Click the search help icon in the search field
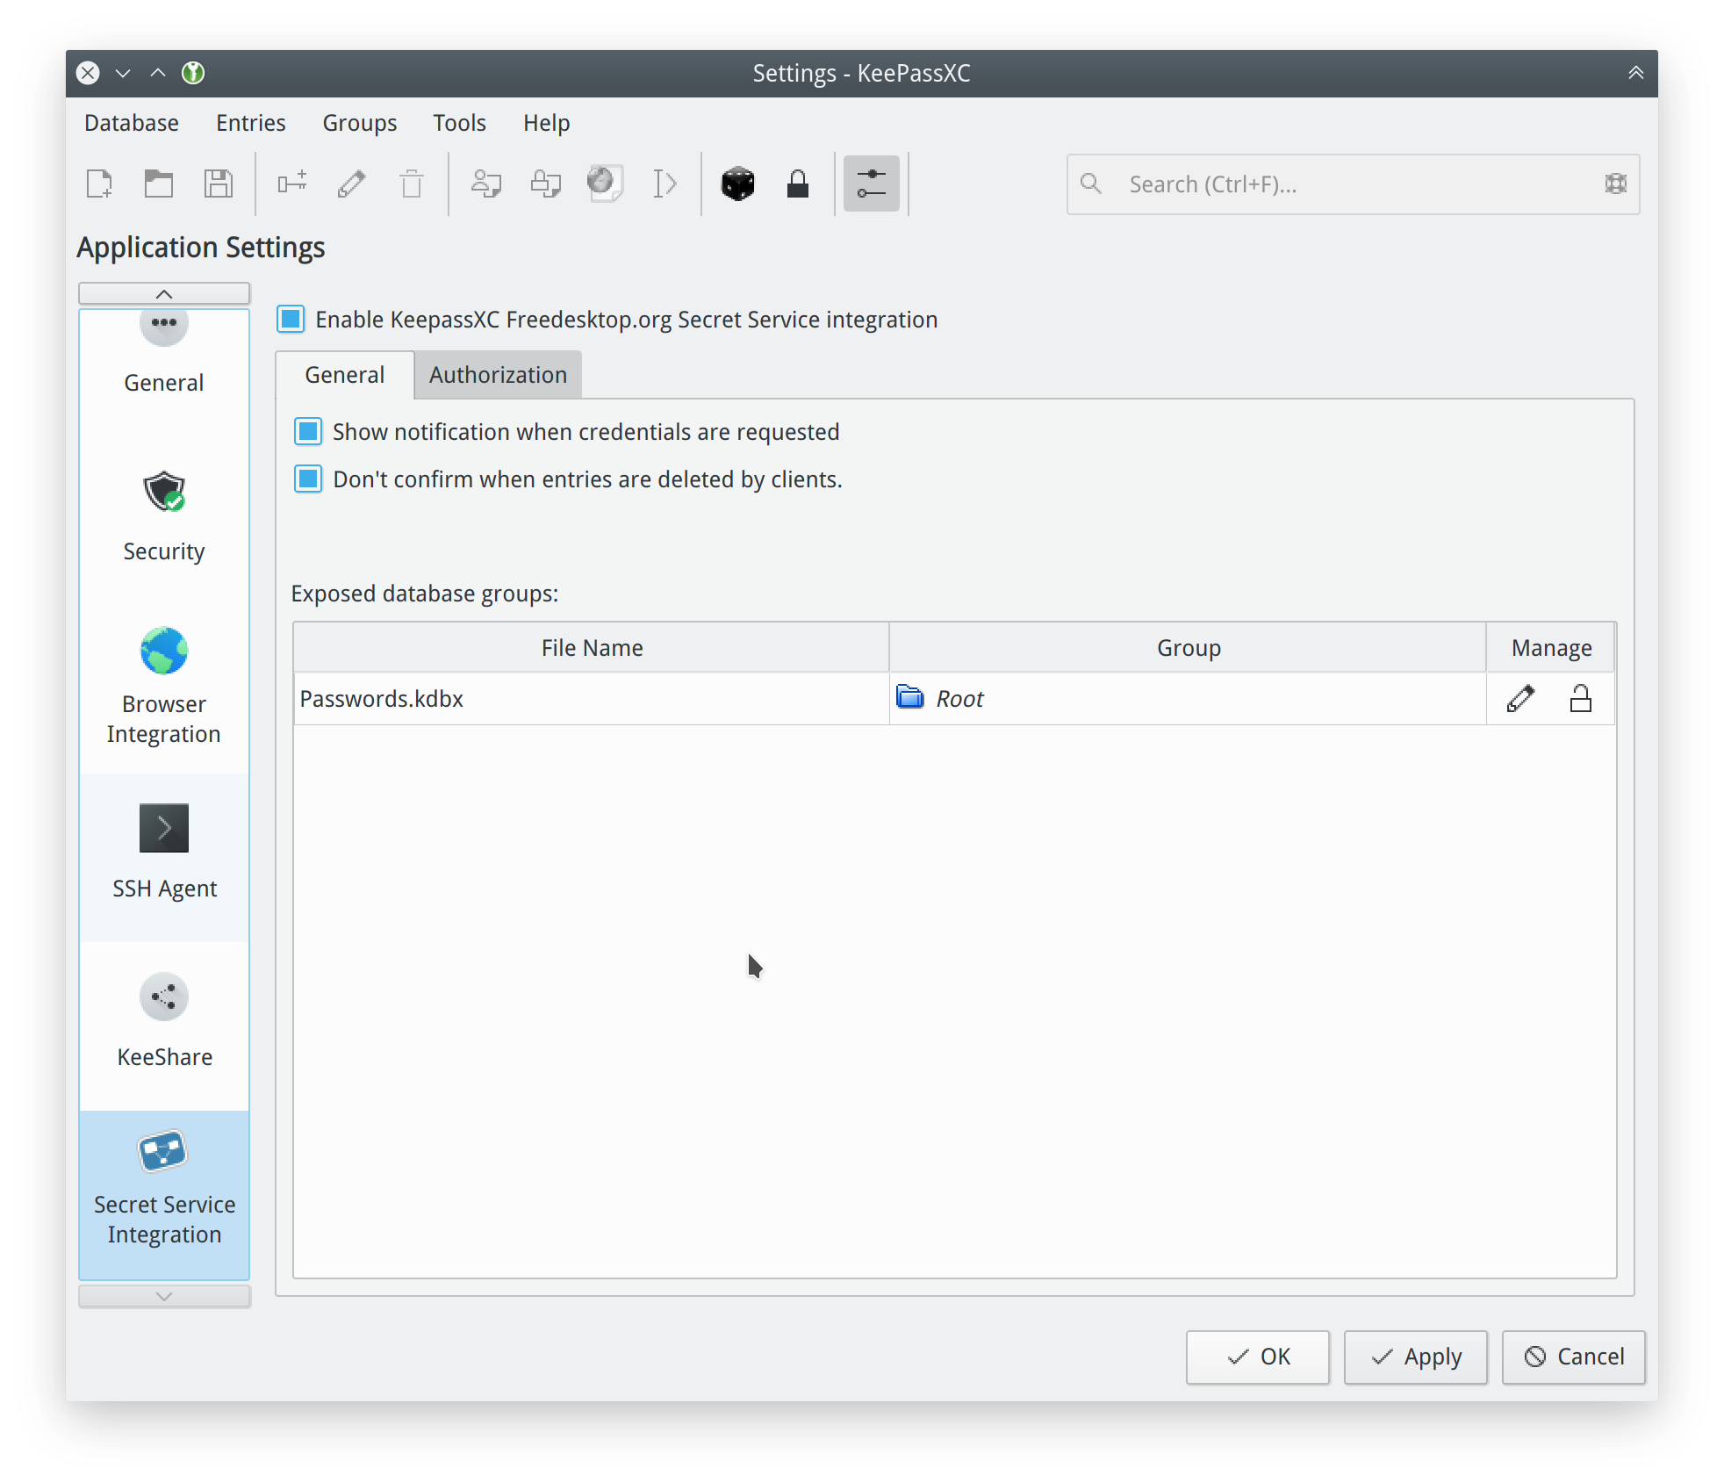 (1615, 184)
